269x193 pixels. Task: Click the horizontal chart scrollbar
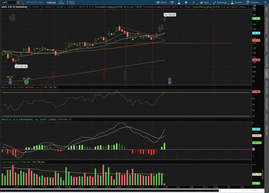[109, 190]
